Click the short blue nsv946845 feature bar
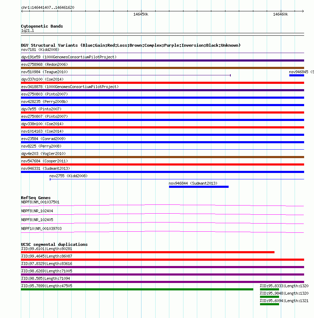 click(297, 75)
